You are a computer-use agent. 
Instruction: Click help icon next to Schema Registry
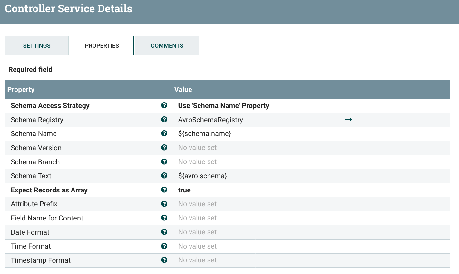(x=164, y=120)
